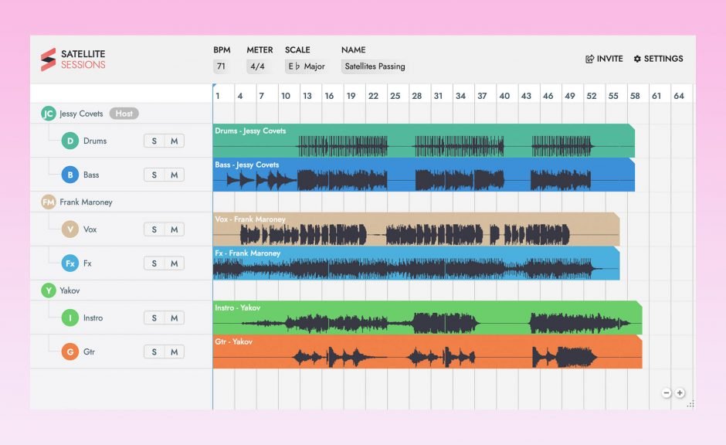
Task: Select the Fx track icon
Action: pos(70,263)
